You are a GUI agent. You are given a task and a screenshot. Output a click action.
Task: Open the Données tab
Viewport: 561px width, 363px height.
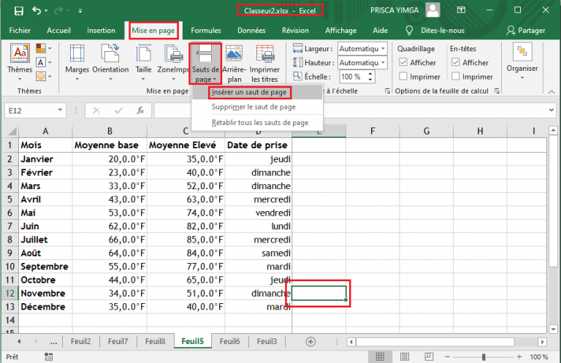point(251,31)
